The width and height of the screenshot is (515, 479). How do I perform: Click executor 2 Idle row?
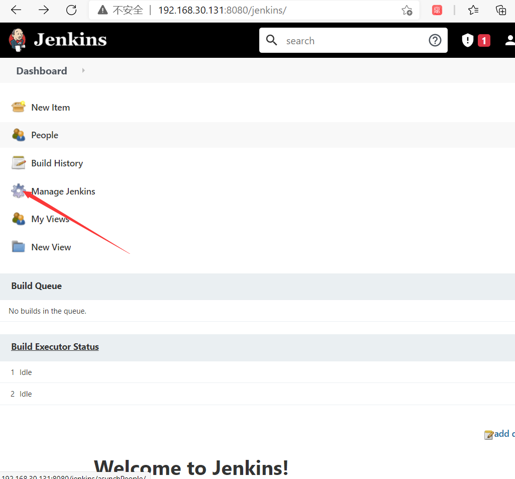(257, 394)
